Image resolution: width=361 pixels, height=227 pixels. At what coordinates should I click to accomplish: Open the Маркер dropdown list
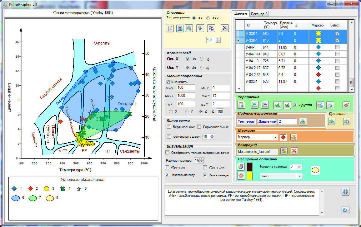click(x=275, y=137)
